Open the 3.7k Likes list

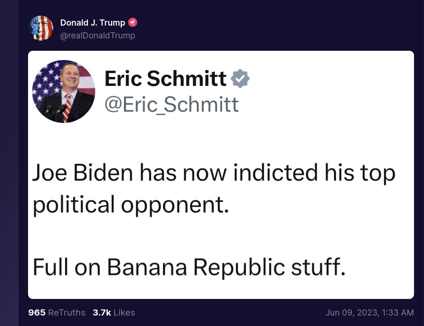(114, 313)
